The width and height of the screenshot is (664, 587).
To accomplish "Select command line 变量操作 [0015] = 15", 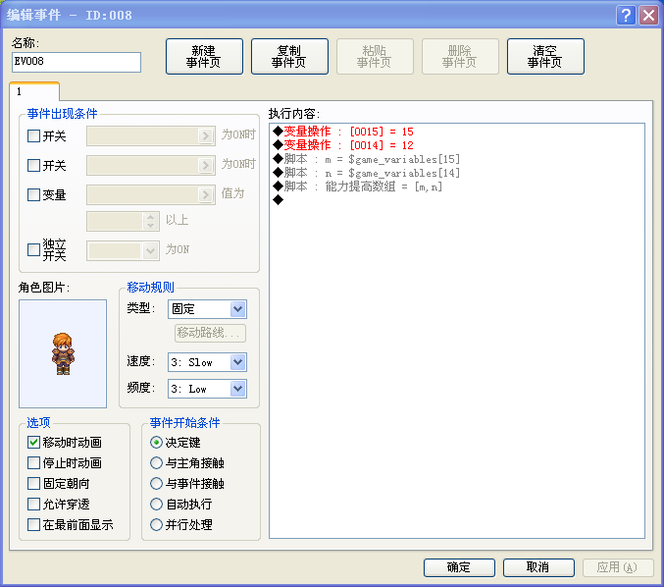I will tap(343, 132).
